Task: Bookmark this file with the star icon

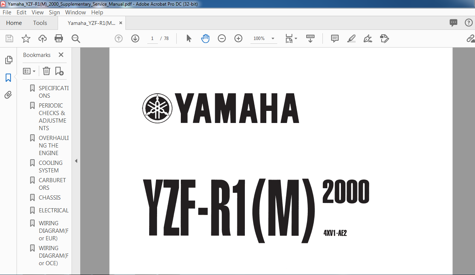Action: tap(26, 38)
